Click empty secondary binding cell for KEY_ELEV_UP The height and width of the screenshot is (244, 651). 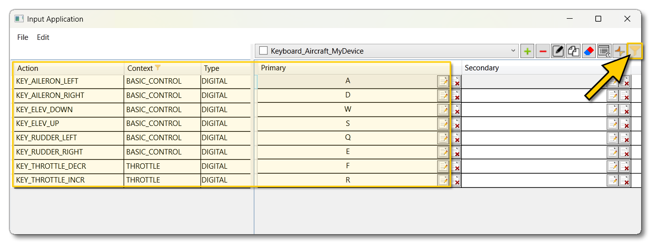[534, 124]
